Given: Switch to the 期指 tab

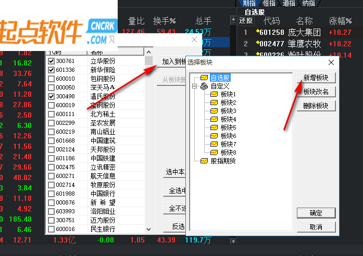Looking at the screenshot, I should click(x=249, y=3).
